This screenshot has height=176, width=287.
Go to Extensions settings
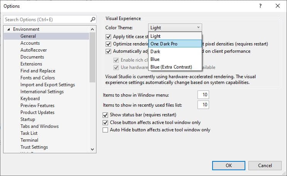pyautogui.click(x=31, y=64)
